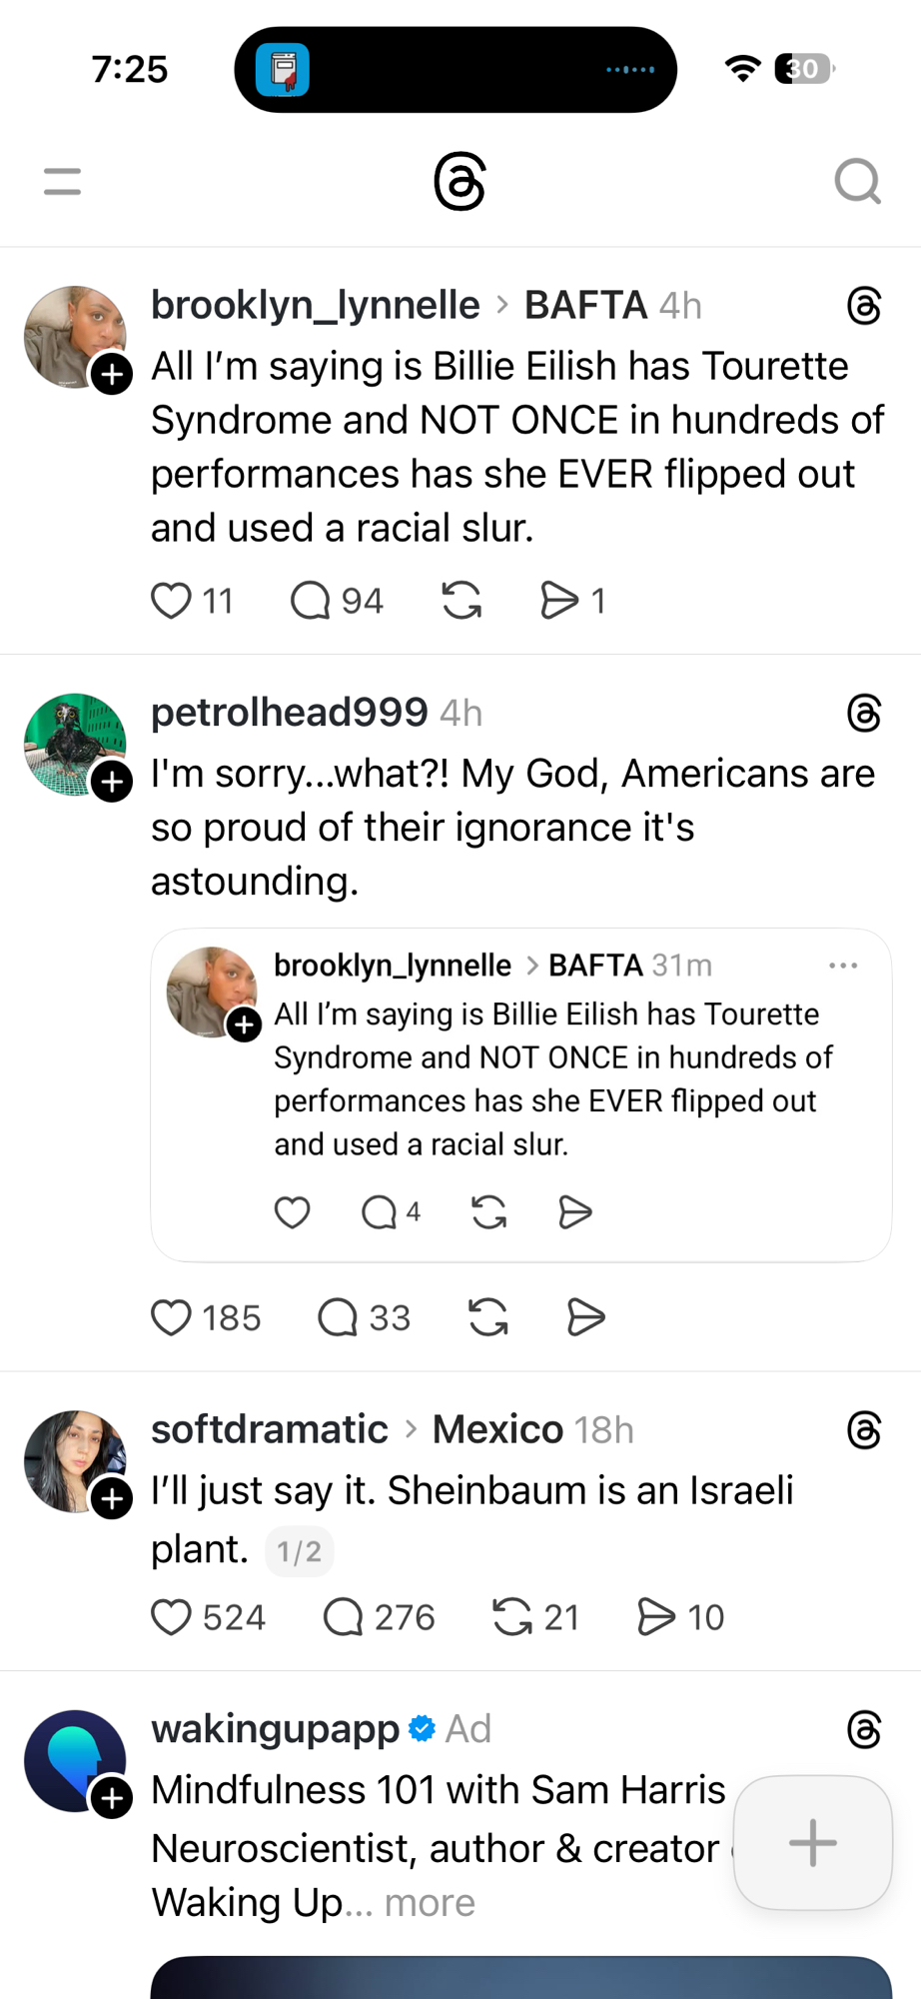921x1999 pixels.
Task: Expand the 1/2 thread indicator
Action: [x=299, y=1551]
